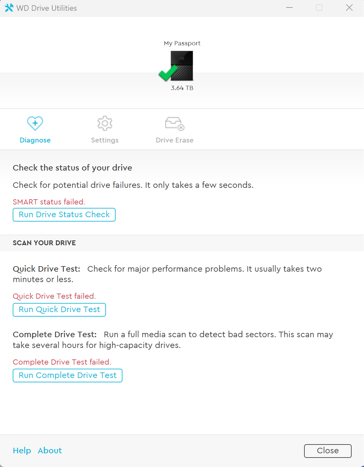Launch Run Complete Drive Test
This screenshot has width=364, height=467.
(x=67, y=375)
